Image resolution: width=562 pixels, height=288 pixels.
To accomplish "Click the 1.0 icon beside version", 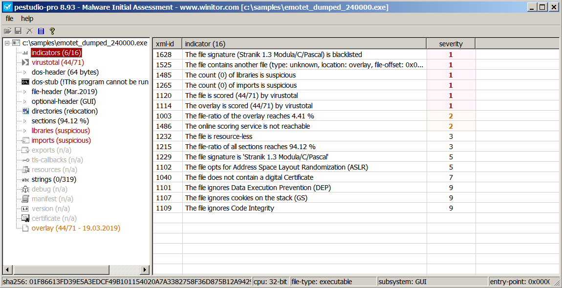I will 25,209.
